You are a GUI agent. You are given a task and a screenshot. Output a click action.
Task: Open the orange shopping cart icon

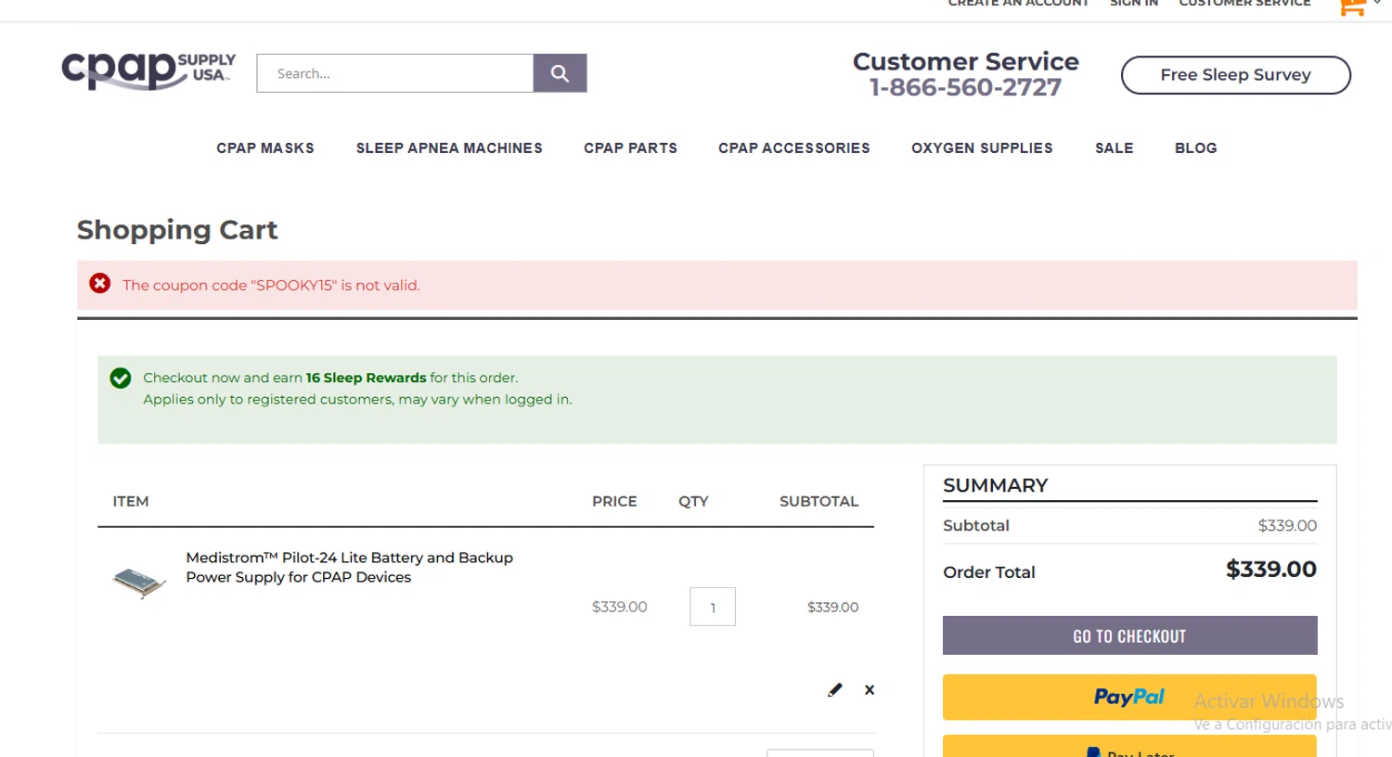(x=1351, y=7)
